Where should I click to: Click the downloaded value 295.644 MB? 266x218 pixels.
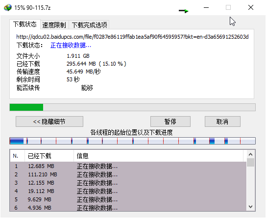coord(96,64)
